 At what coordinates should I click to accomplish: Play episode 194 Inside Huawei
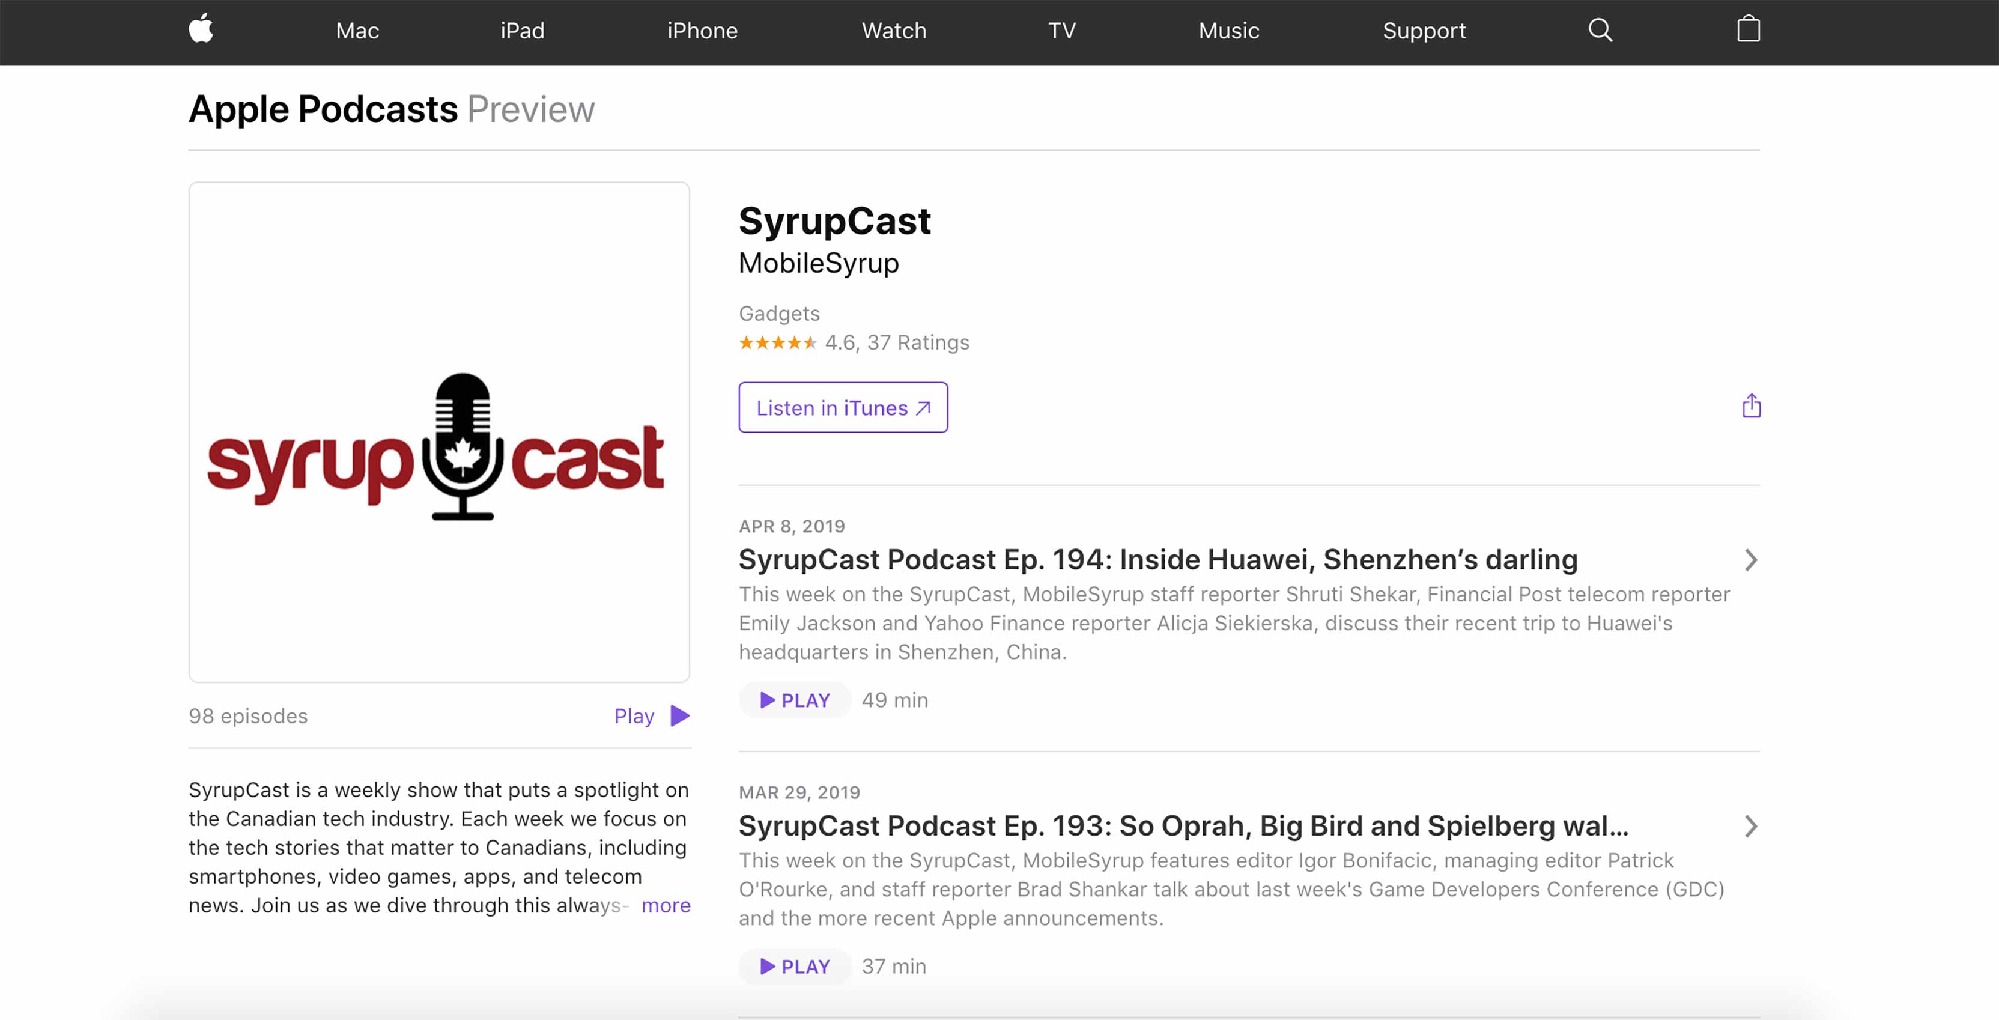pyautogui.click(x=794, y=699)
